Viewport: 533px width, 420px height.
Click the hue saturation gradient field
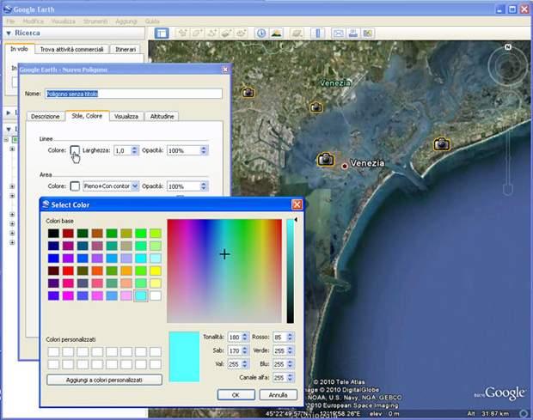(224, 271)
